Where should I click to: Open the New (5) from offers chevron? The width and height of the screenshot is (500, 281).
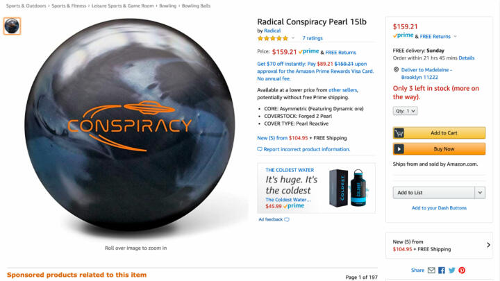(x=488, y=245)
